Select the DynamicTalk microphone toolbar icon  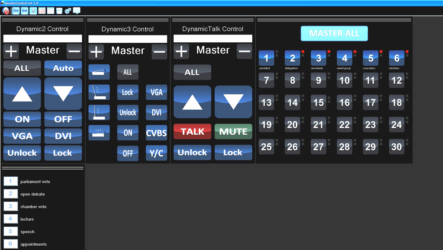tap(33, 11)
